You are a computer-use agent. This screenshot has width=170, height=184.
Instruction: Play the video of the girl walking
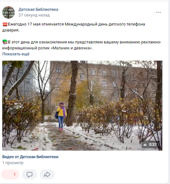pos(82,105)
